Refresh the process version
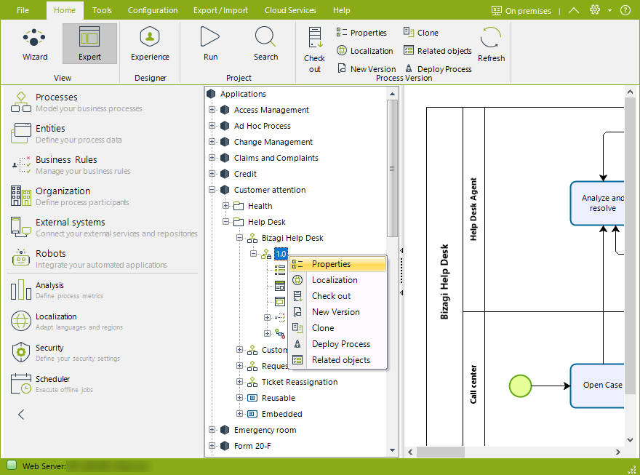 coord(491,45)
